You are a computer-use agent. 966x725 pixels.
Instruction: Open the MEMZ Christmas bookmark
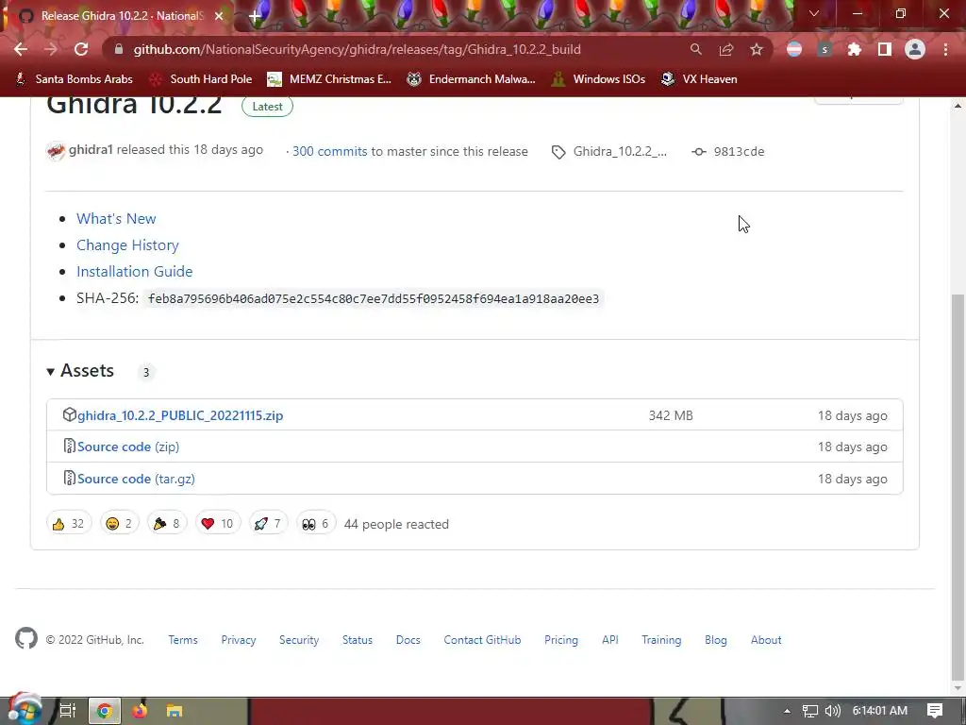[x=329, y=79]
